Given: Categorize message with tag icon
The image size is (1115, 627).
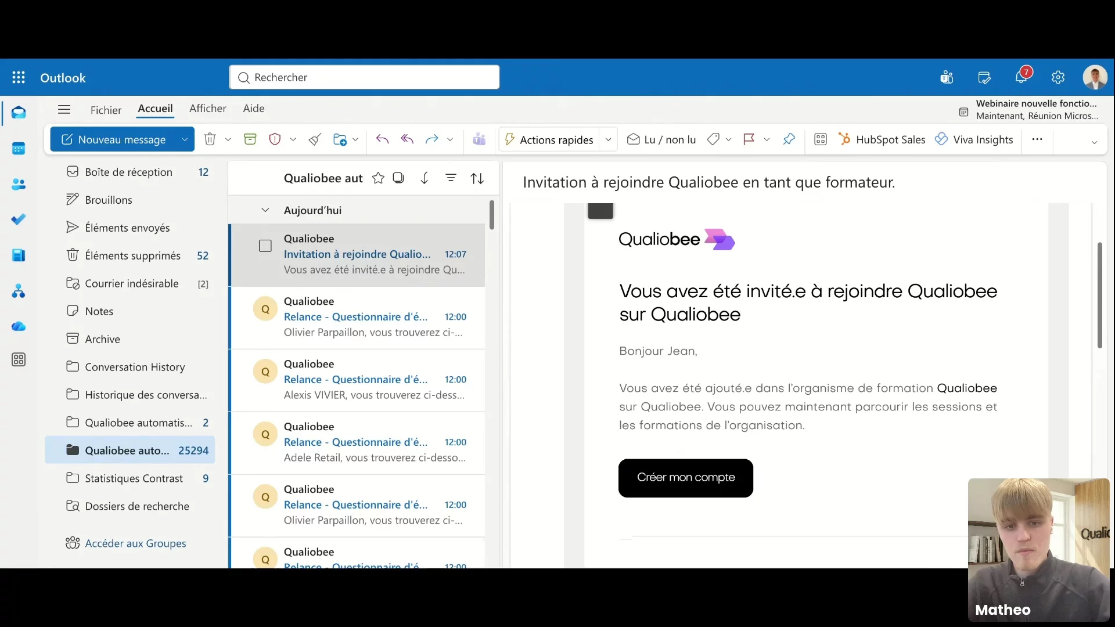Looking at the screenshot, I should point(713,139).
